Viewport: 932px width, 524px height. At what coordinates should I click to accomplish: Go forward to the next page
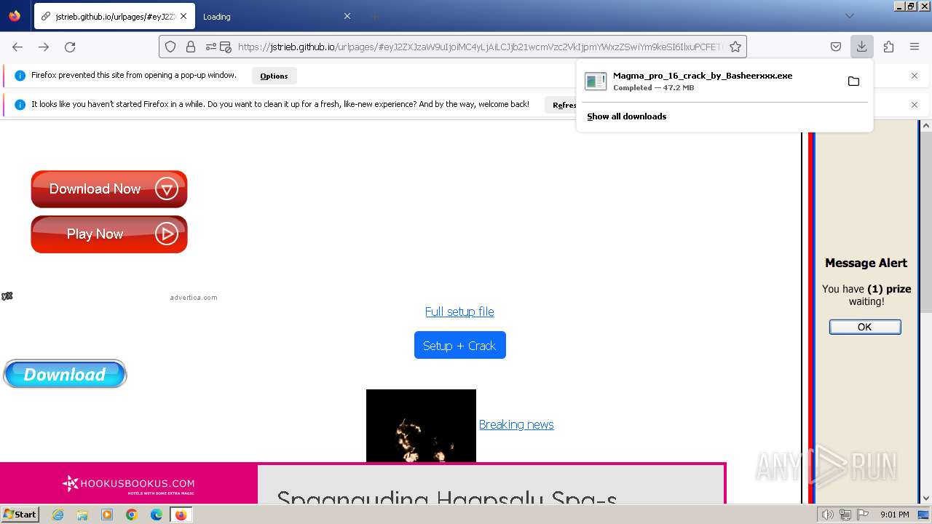click(44, 47)
